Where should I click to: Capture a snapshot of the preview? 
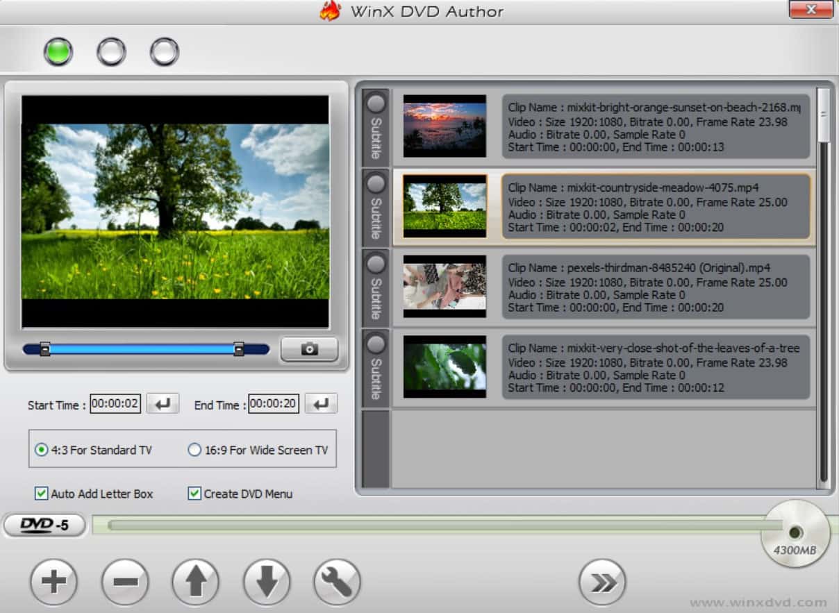tap(308, 349)
